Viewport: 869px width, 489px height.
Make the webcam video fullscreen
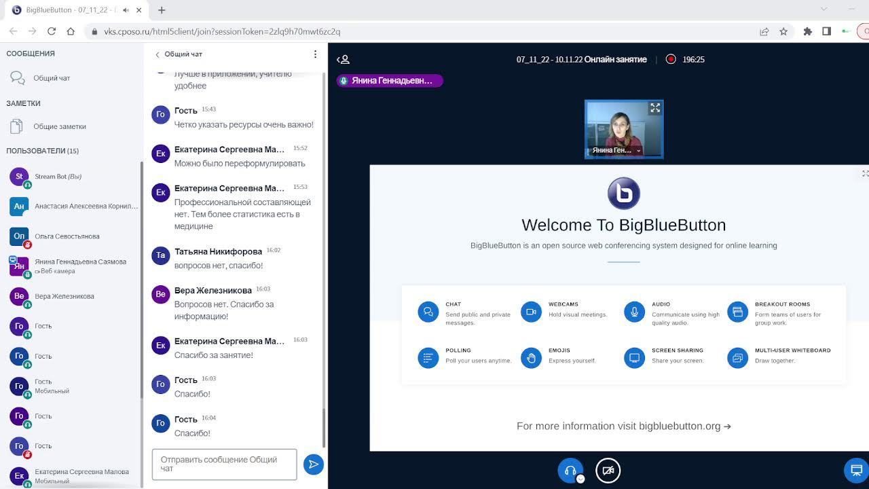(x=655, y=108)
